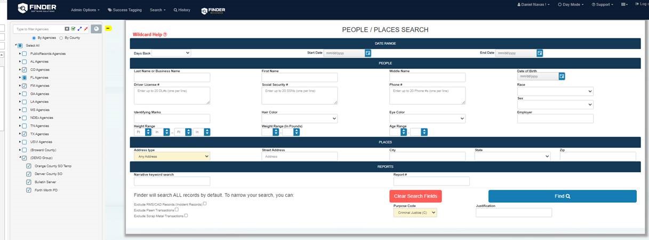Open the Start Date calendar picker
The width and height of the screenshot is (649, 240).
[368, 53]
